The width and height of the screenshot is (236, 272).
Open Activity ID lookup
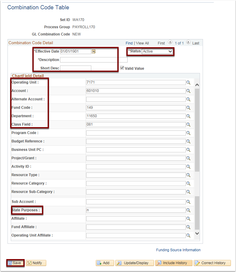pos(188,167)
